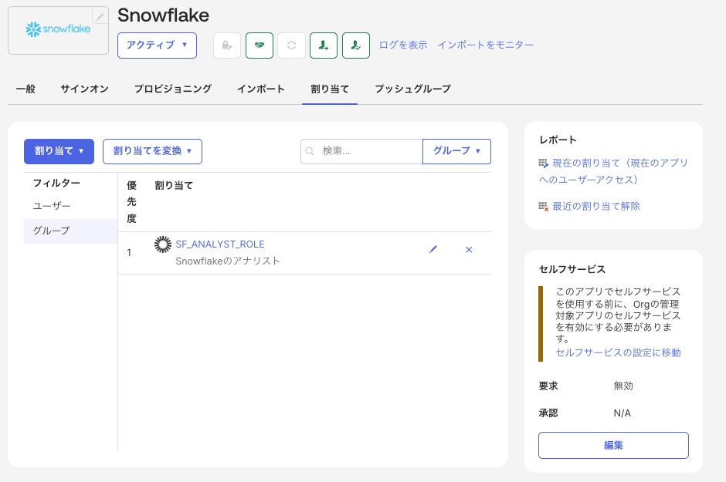Go to the プッシュグループ tab
This screenshot has width=726, height=482.
pos(412,89)
